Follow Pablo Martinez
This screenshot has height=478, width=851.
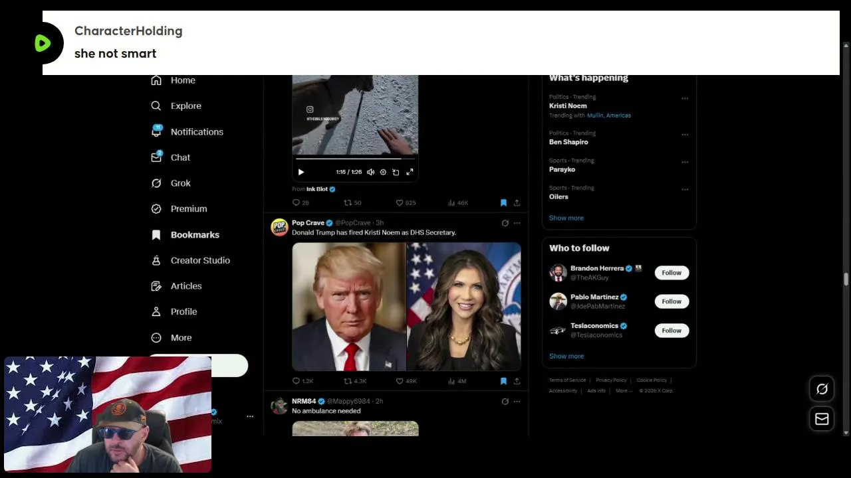tap(671, 301)
